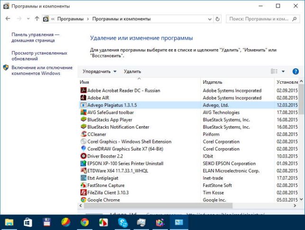The image size is (305, 230).
Task: Sort by the Установлено date column header
Action: 287,82
